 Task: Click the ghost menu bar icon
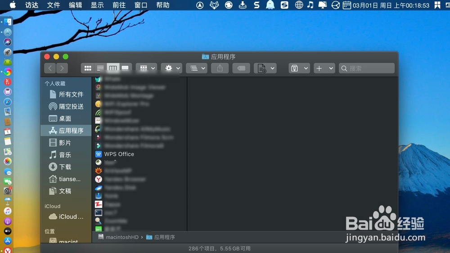pyautogui.click(x=270, y=5)
